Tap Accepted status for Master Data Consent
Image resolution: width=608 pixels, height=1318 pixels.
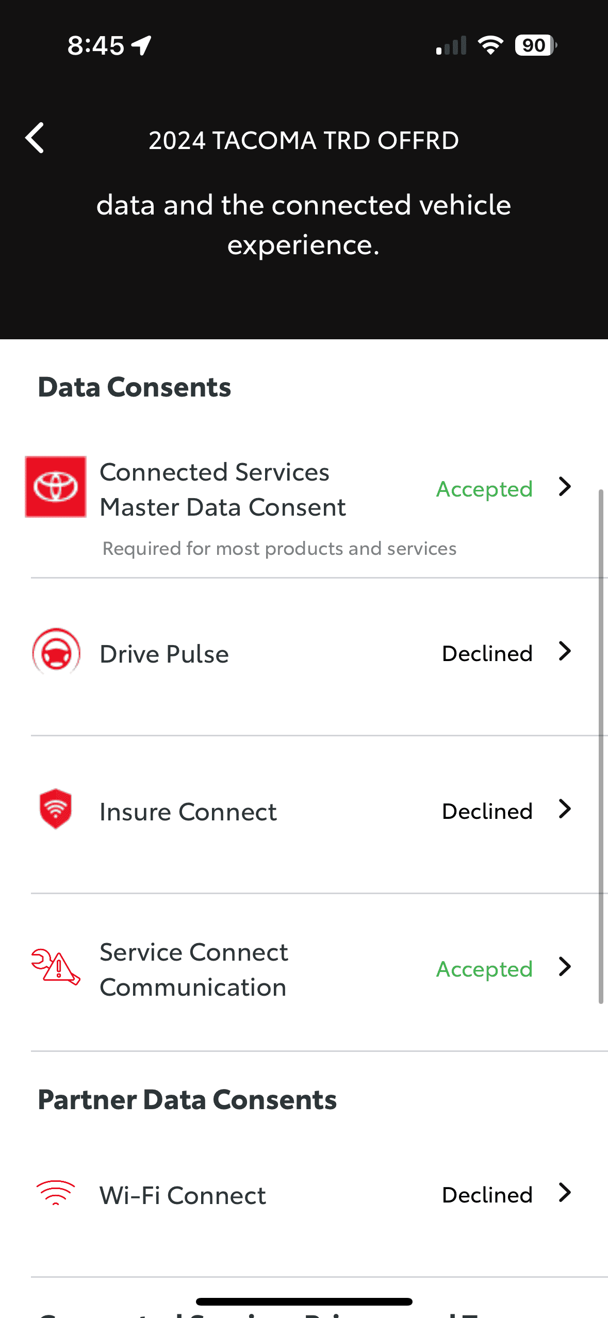click(x=484, y=489)
